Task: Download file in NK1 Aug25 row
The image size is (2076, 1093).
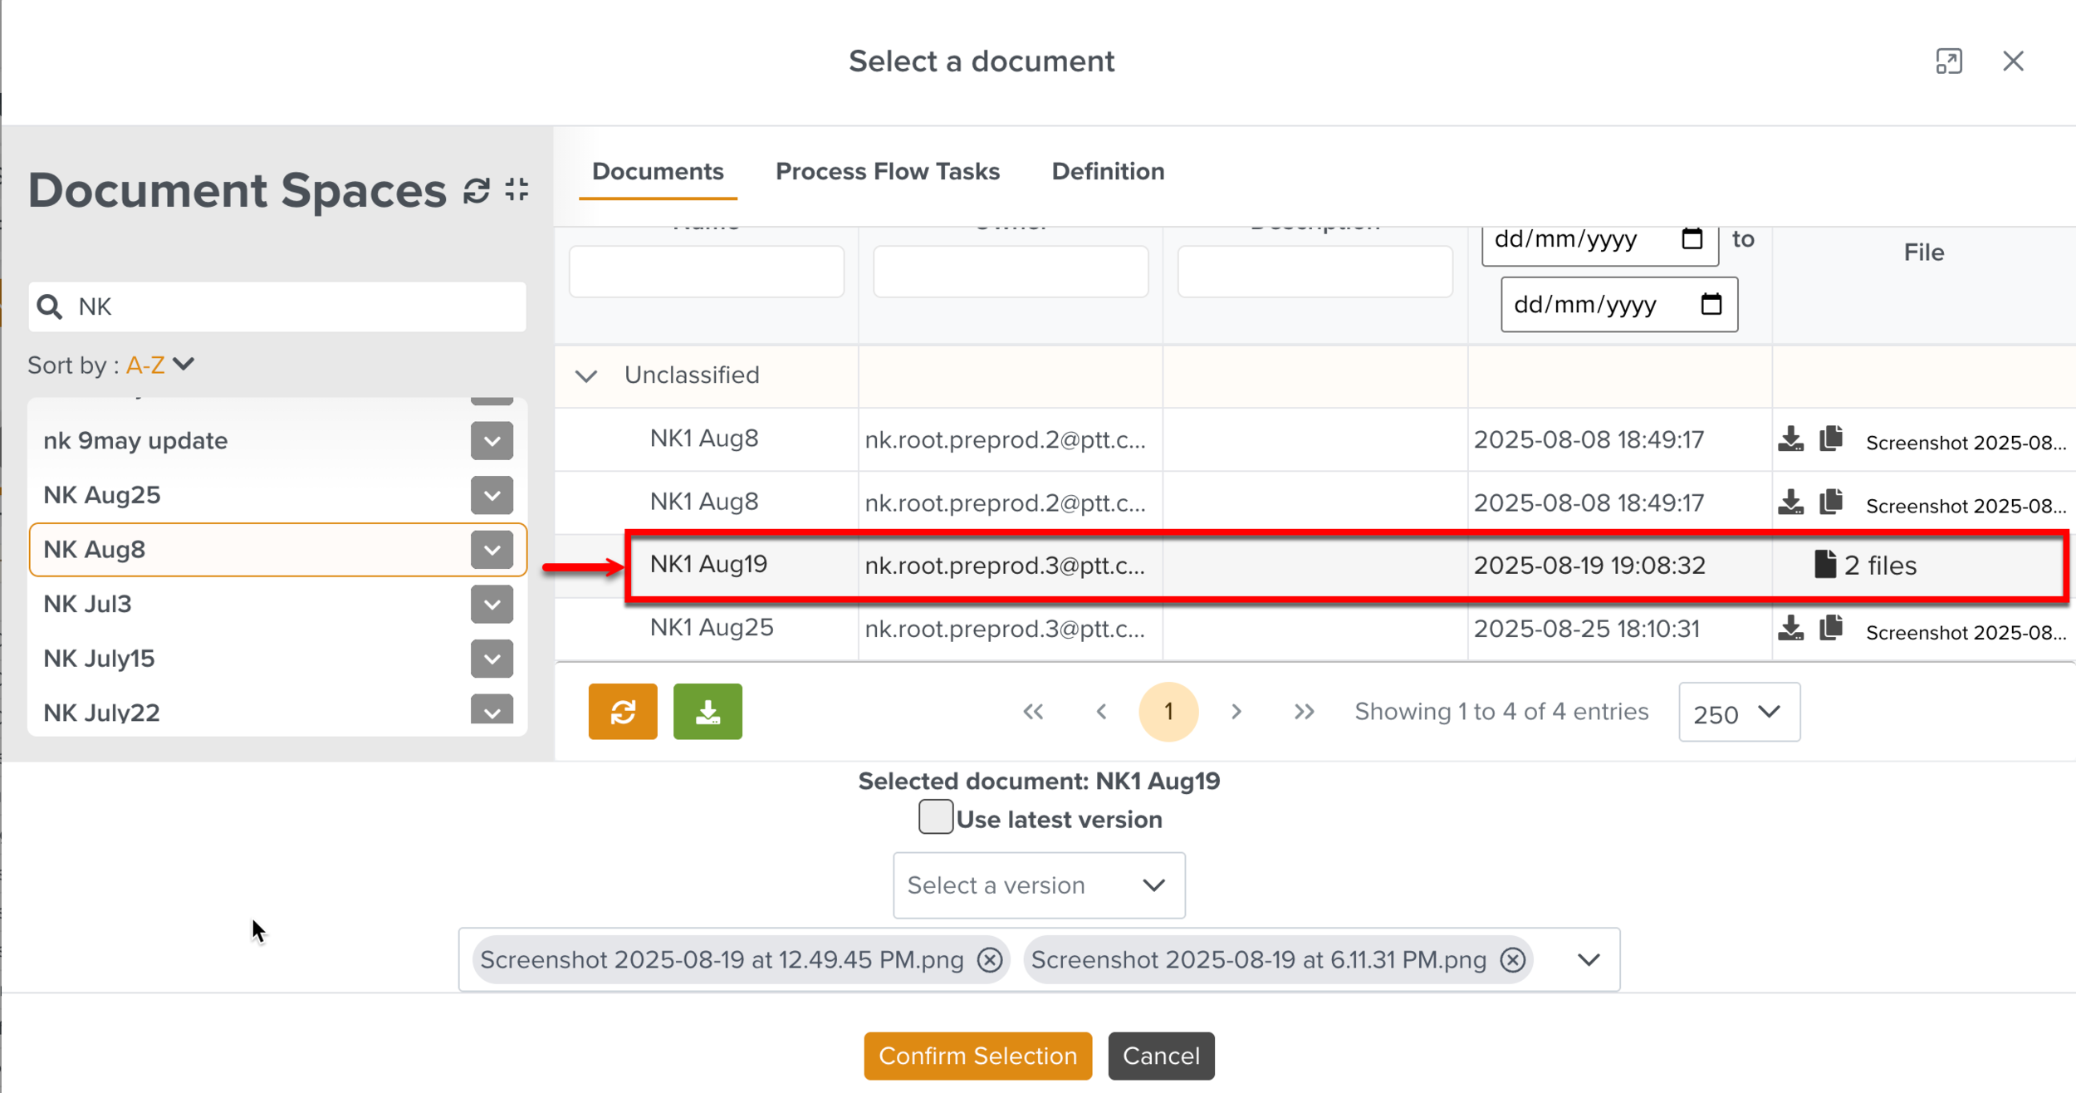Action: point(1790,629)
